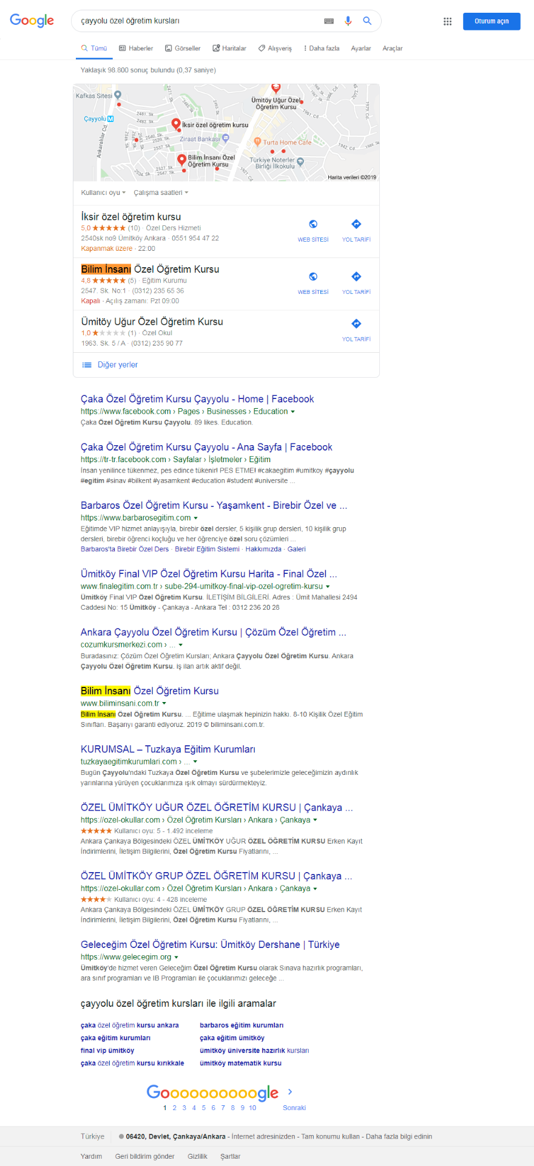Open Gizlilik footer link
This screenshot has height=1166, width=534.
[197, 1156]
